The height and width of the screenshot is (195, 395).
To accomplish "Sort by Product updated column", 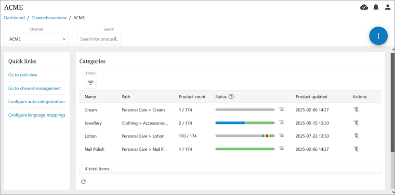I will [312, 97].
